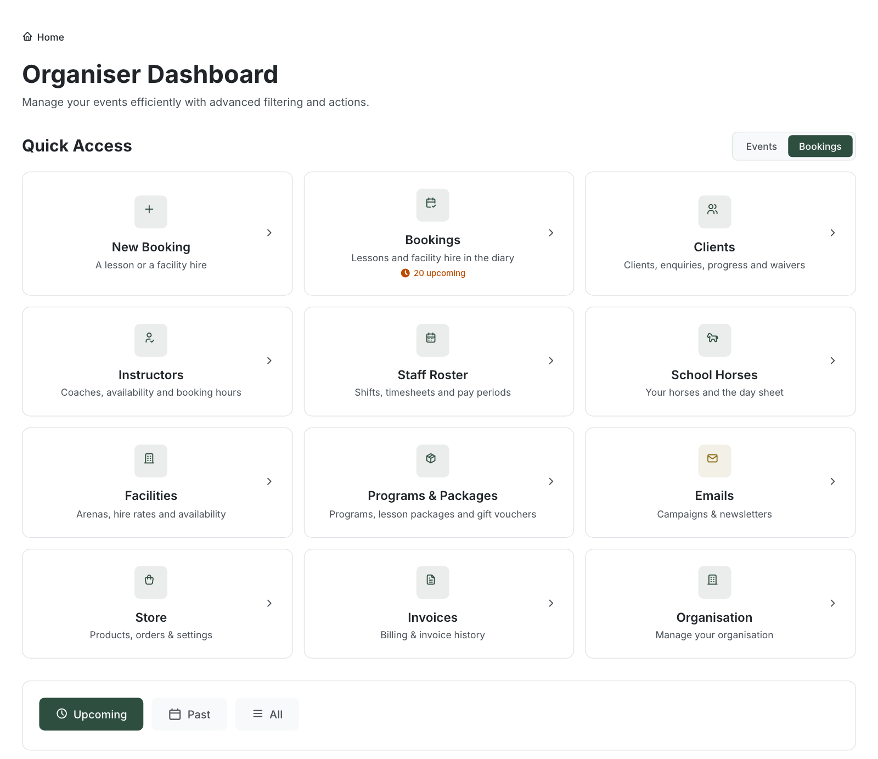Click the chevron arrow on Invoices card
The height and width of the screenshot is (759, 878).
tap(551, 603)
